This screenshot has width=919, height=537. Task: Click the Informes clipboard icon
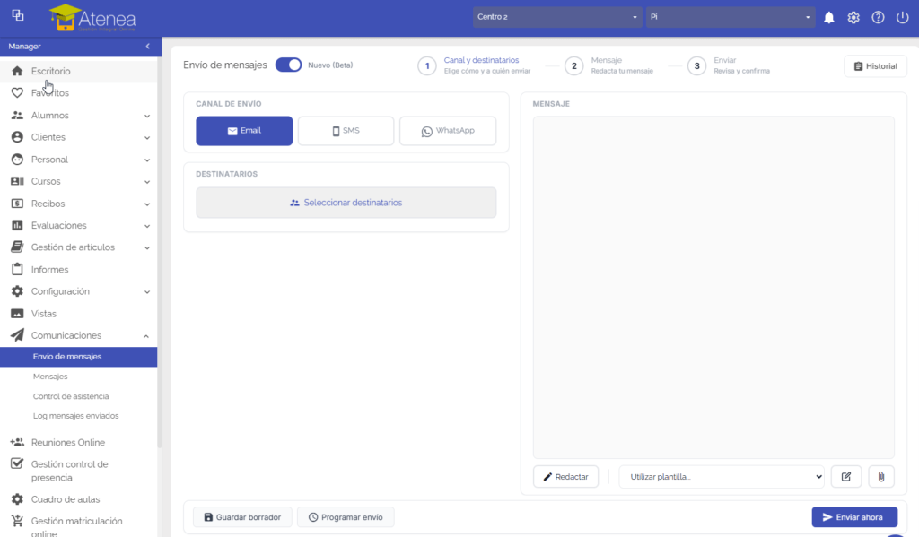coord(17,269)
